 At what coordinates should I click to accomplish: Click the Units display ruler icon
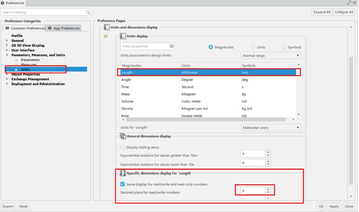click(x=123, y=36)
